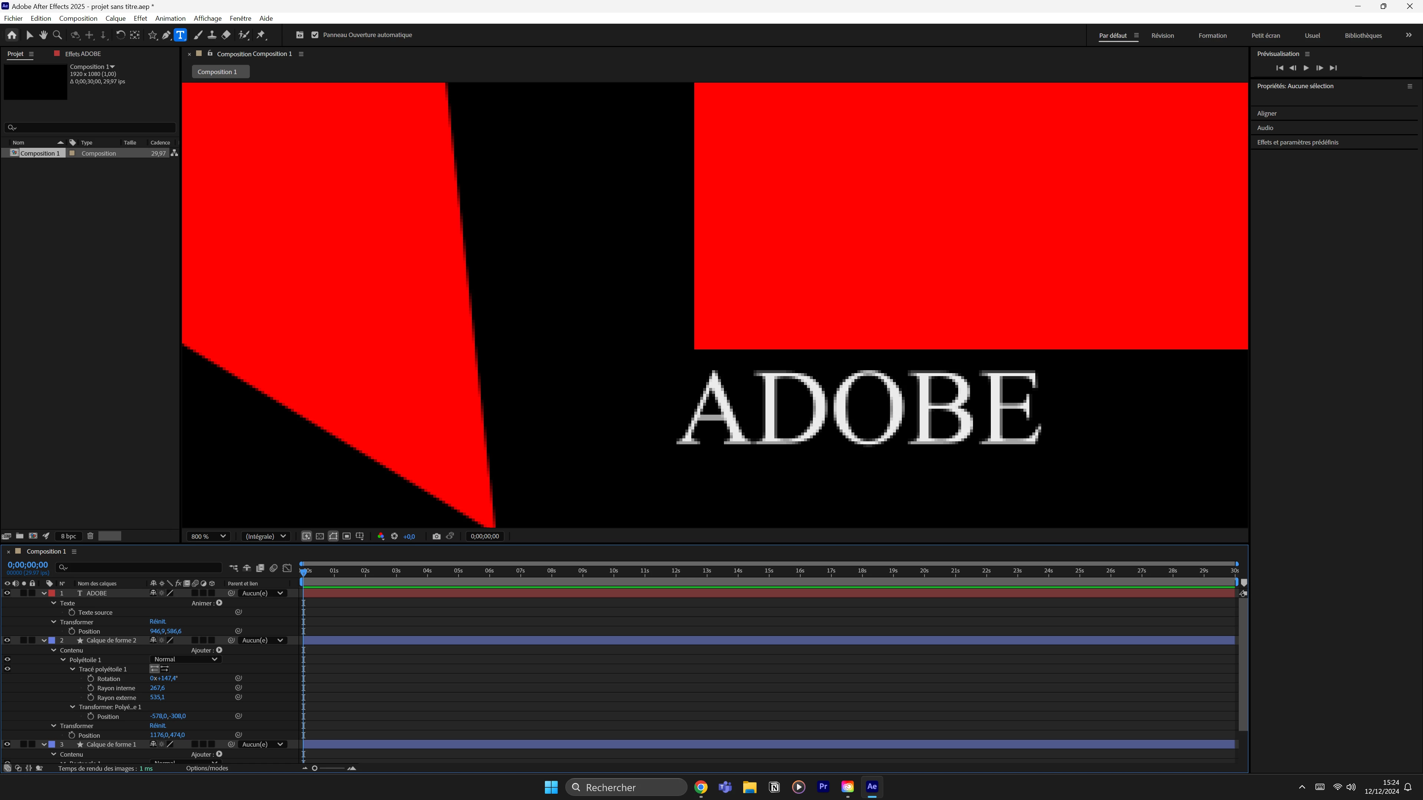Viewport: 1423px width, 800px height.
Task: Click Réinit. for ADOBE Transformer
Action: pos(158,622)
